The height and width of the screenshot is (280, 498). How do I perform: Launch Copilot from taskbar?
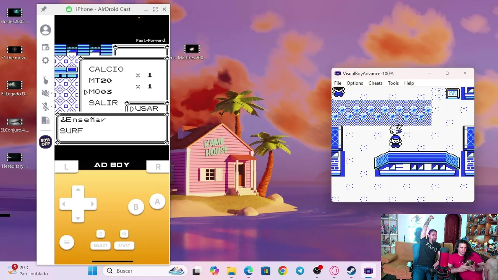click(x=214, y=271)
